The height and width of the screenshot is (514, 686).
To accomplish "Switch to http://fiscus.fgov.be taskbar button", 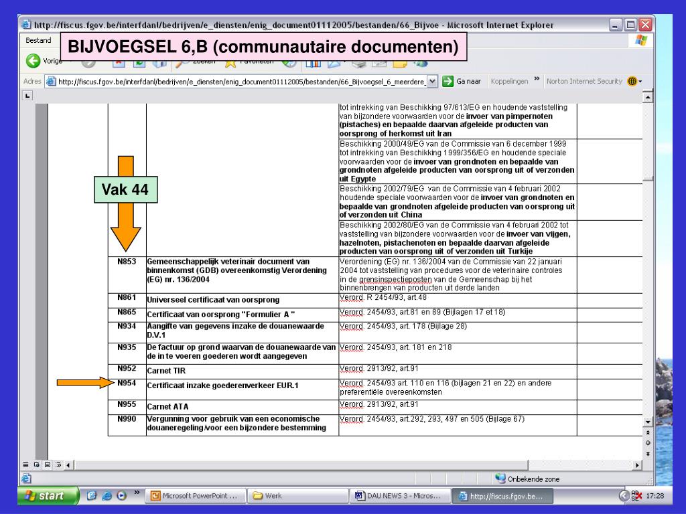I will 502,496.
